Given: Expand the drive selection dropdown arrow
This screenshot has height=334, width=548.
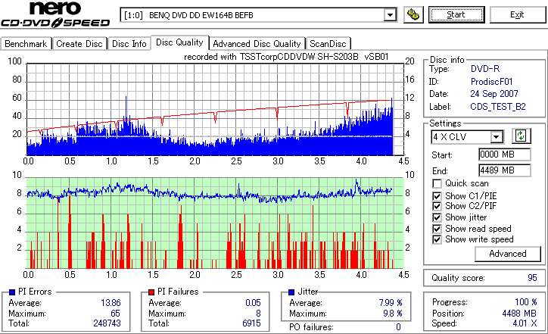Looking at the screenshot, I should coord(390,15).
